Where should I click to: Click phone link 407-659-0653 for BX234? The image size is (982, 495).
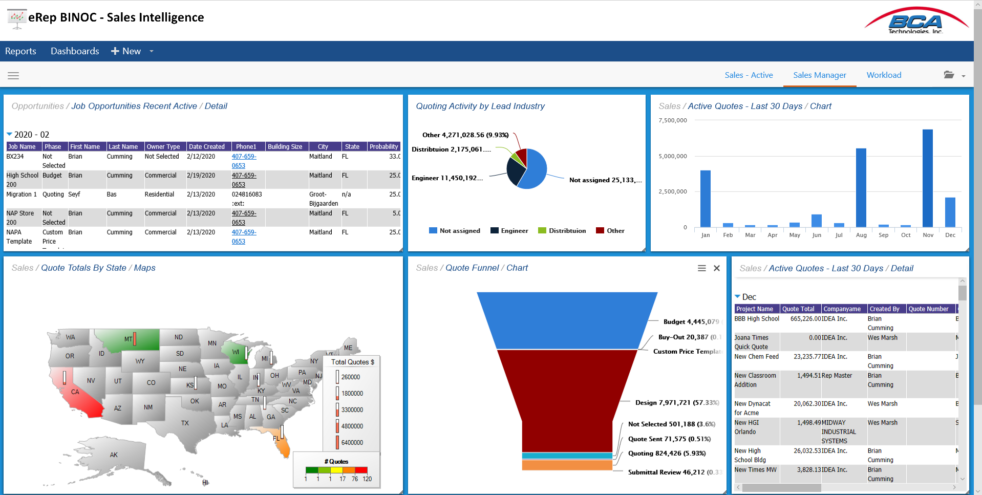point(244,161)
